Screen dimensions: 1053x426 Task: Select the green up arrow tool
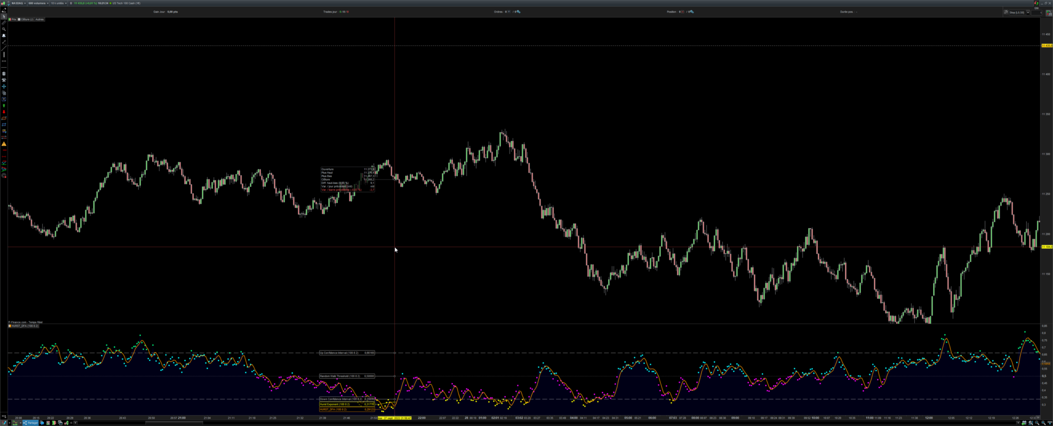tap(4, 106)
